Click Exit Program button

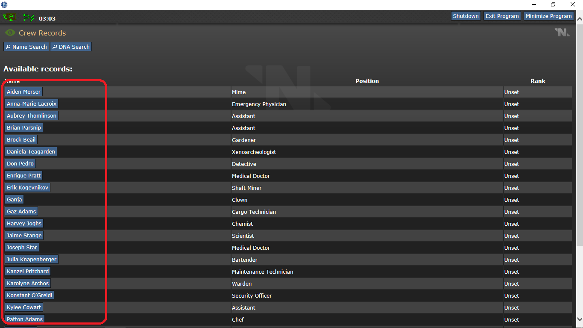pos(502,16)
